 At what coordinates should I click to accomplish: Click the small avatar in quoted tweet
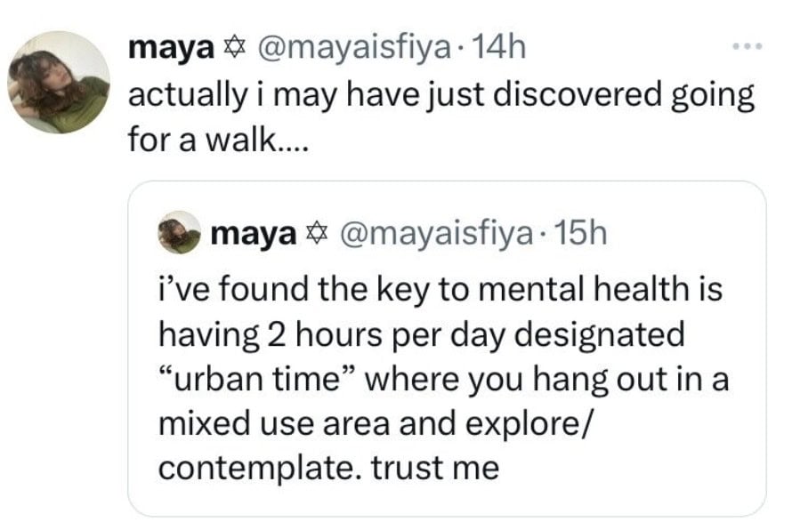pos(179,233)
